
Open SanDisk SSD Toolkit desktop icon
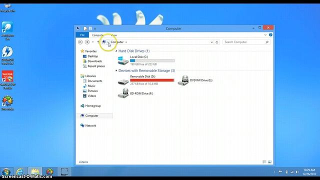click(x=7, y=80)
